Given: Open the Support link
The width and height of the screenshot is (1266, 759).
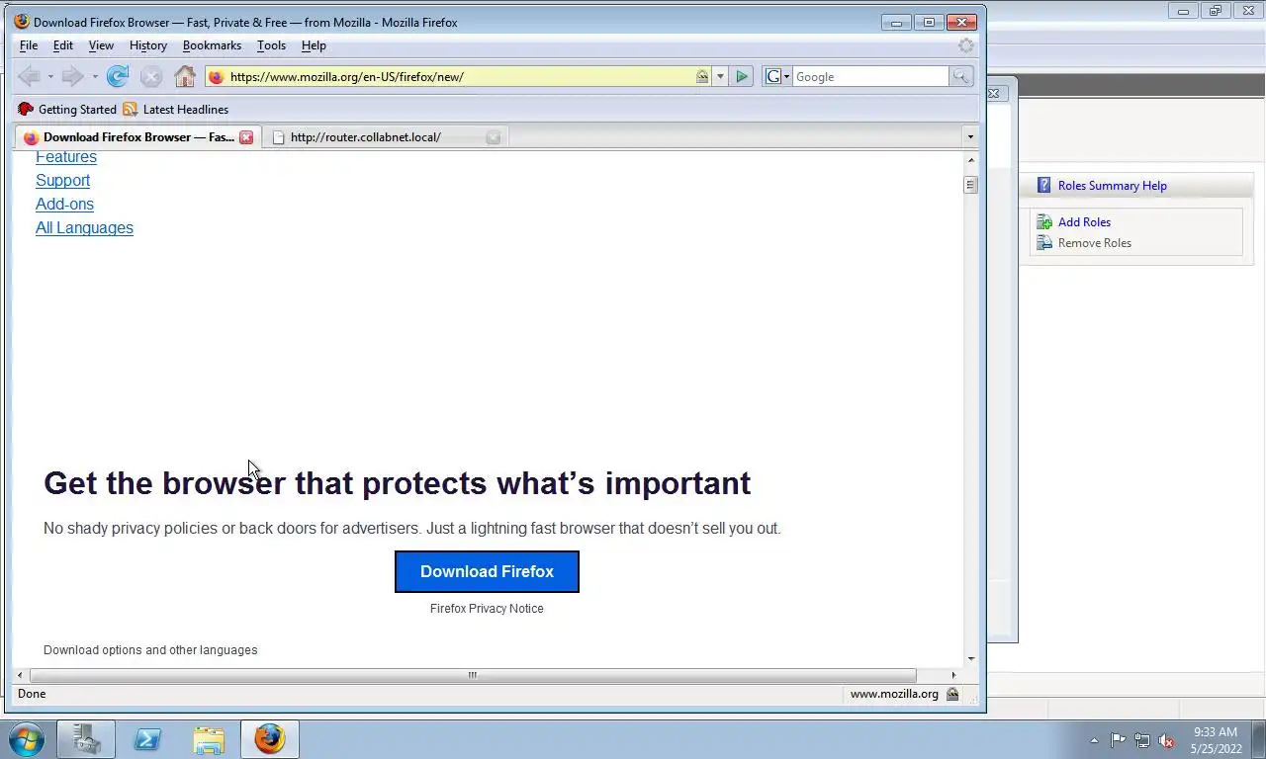Looking at the screenshot, I should (62, 181).
